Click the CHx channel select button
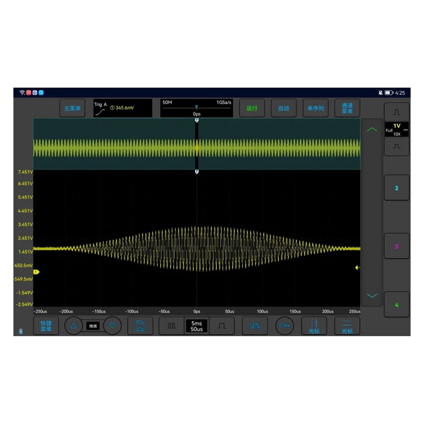424x424 pixels. [285, 326]
